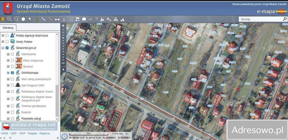Image resolution: width=288 pixels, height=140 pixels.
Task: Select the arrow pointer tool
Action: point(30,19)
